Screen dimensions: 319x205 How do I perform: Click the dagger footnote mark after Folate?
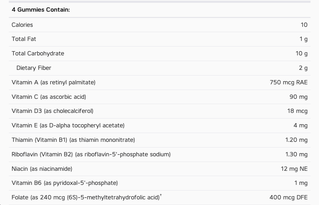pyautogui.click(x=161, y=195)
